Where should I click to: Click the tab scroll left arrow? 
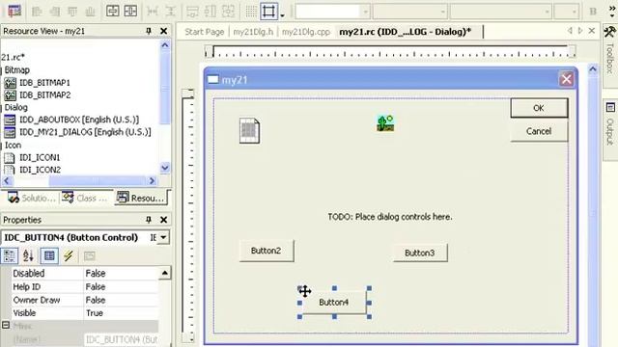[x=570, y=30]
